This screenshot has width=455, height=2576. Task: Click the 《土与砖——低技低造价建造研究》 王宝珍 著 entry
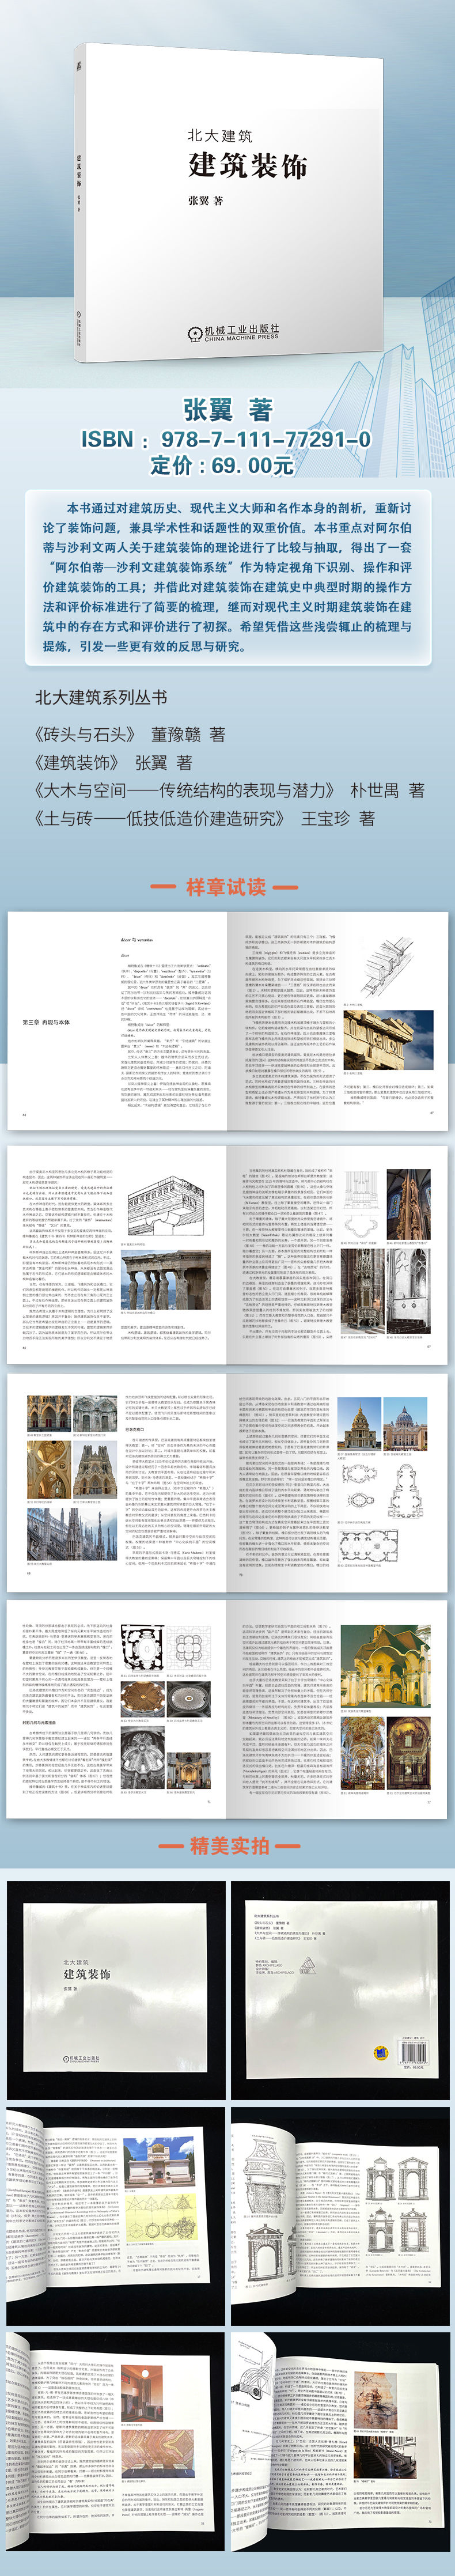tap(204, 818)
